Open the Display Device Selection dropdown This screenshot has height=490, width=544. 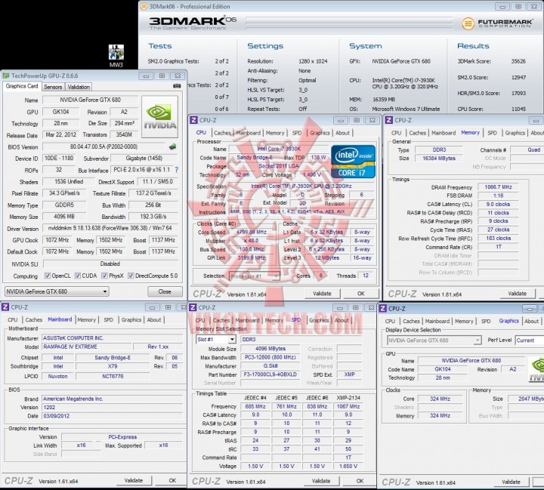[x=434, y=341]
